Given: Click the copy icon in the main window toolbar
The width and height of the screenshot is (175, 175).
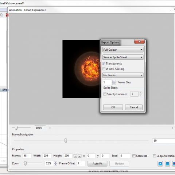Looking at the screenshot, I should pyautogui.click(x=1, y=15).
